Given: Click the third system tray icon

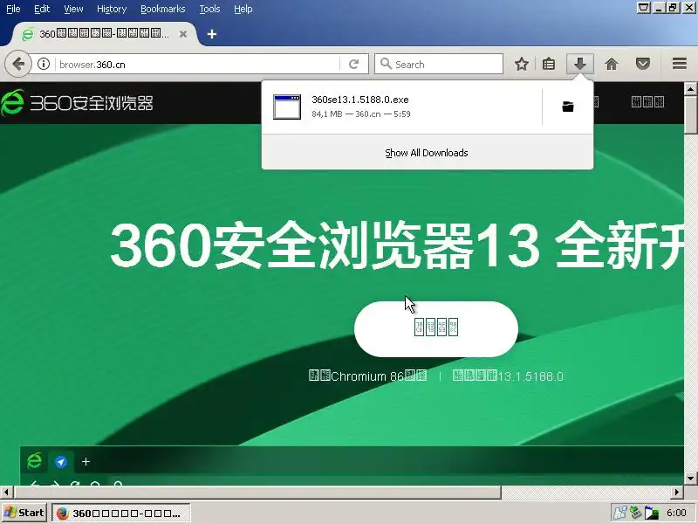Looking at the screenshot, I should pyautogui.click(x=651, y=513).
